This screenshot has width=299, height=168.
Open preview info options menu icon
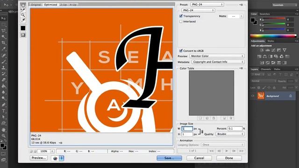tap(60, 143)
